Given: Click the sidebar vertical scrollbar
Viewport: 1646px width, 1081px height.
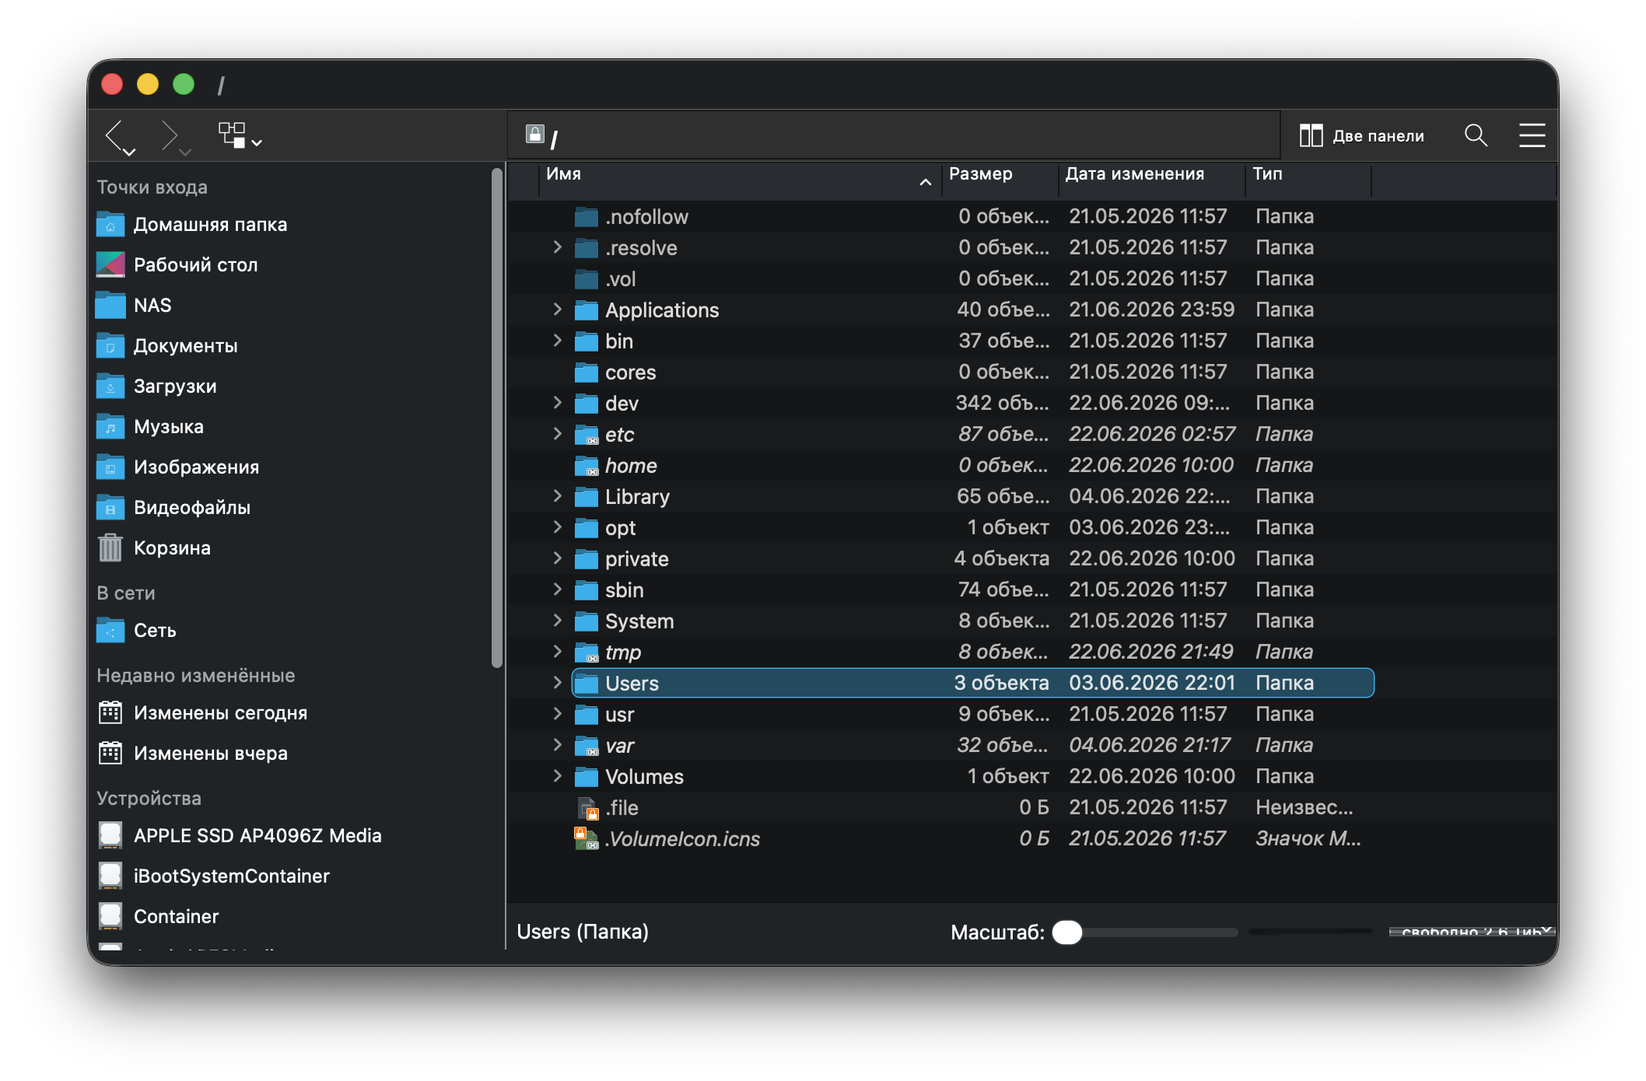Looking at the screenshot, I should click(497, 418).
